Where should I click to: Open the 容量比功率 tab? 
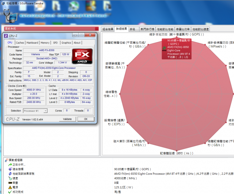tap(183, 29)
